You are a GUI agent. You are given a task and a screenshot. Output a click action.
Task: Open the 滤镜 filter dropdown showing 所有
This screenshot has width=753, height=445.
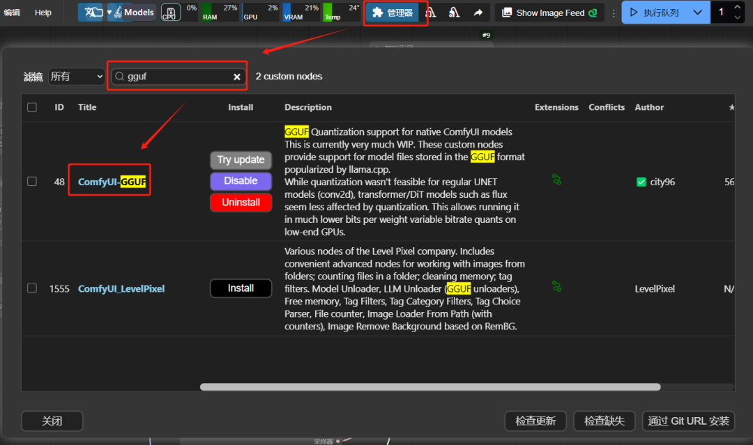(77, 76)
